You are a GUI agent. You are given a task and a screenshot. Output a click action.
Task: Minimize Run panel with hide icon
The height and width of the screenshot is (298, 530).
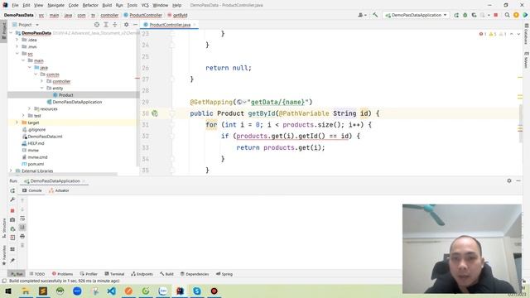(518, 180)
